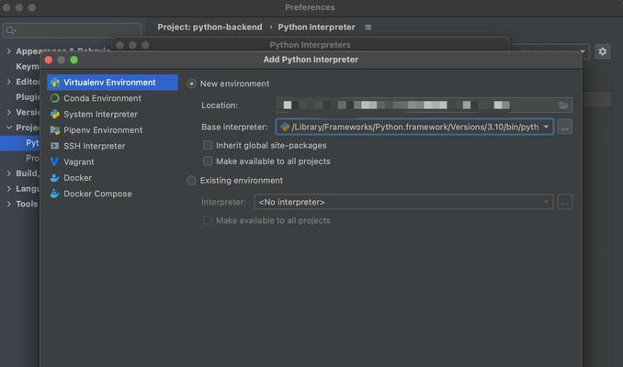Check Make available to all projects under Existing environment
Screen dimensions: 623x367
(208, 220)
